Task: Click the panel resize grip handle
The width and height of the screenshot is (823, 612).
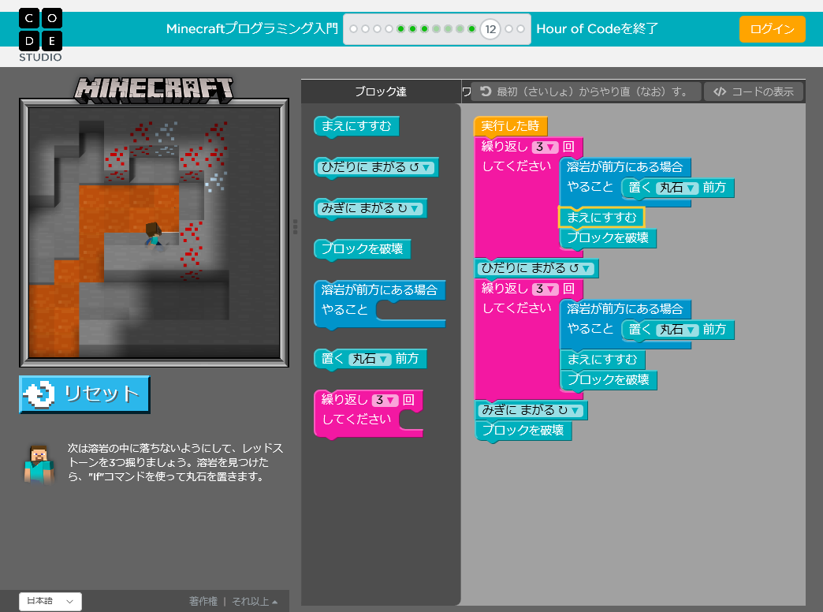Action: (x=295, y=227)
